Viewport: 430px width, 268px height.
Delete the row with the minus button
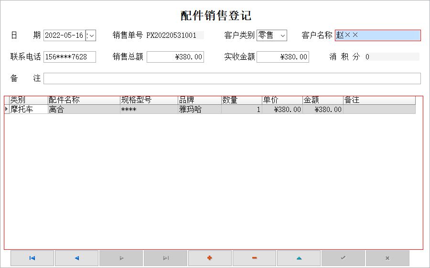[254, 258]
